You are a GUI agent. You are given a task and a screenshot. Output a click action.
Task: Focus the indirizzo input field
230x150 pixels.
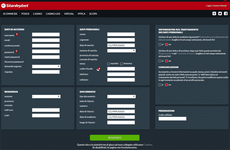click(46, 110)
